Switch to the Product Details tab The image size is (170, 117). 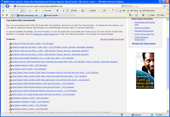click(57, 15)
